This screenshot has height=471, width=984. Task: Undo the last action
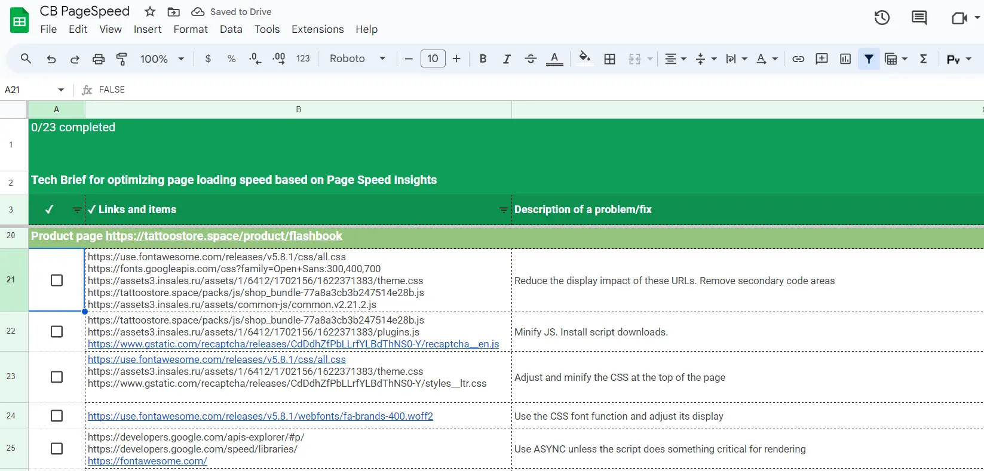[x=51, y=59]
